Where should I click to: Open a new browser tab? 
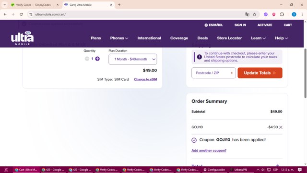119,5
